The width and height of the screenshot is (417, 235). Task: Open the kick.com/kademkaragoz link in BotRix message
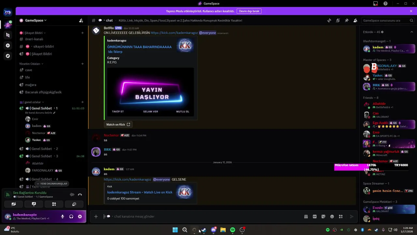[174, 33]
